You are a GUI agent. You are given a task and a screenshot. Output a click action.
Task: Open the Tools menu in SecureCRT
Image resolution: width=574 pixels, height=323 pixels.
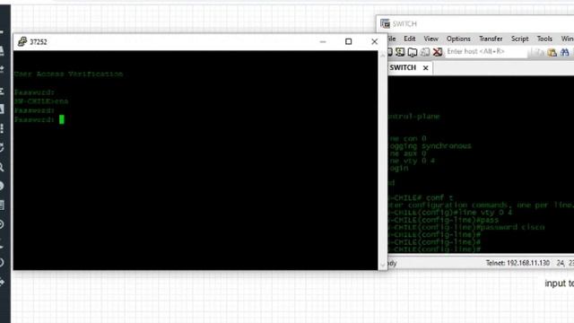544,39
